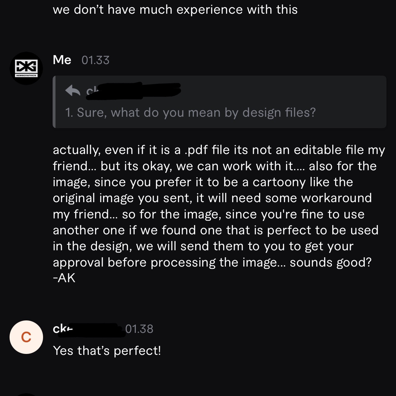396x396 pixels.
Task: Open the KemsGraphics profile avatar
Action: [26, 68]
